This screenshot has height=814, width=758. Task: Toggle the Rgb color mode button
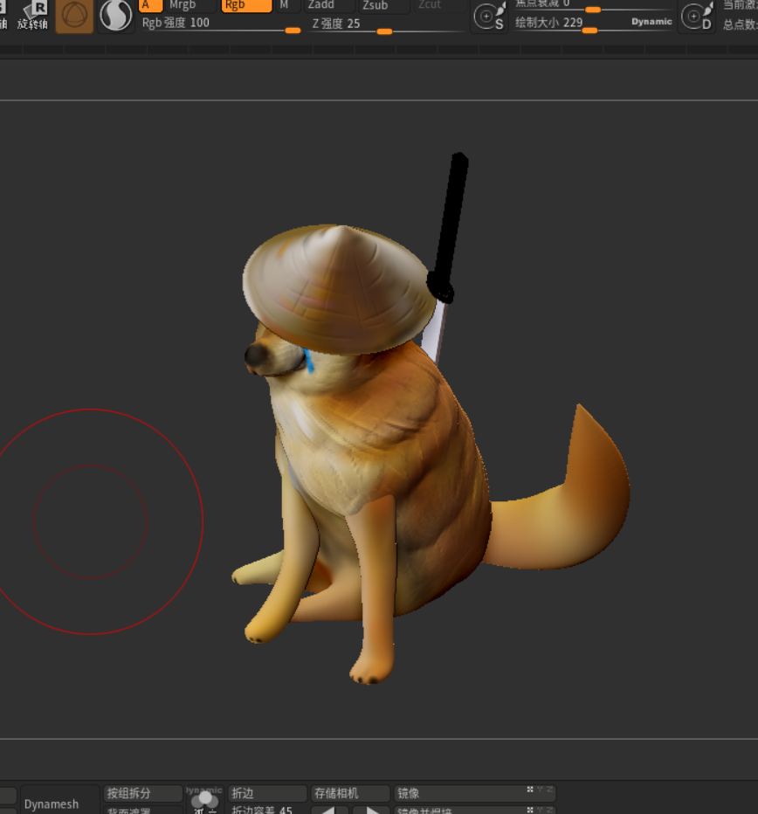point(246,5)
